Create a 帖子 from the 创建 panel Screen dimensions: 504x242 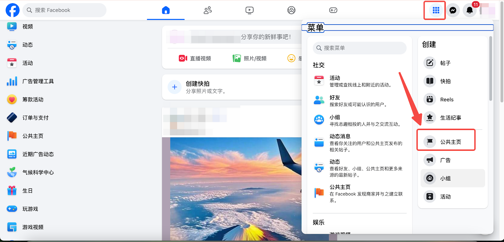point(453,63)
